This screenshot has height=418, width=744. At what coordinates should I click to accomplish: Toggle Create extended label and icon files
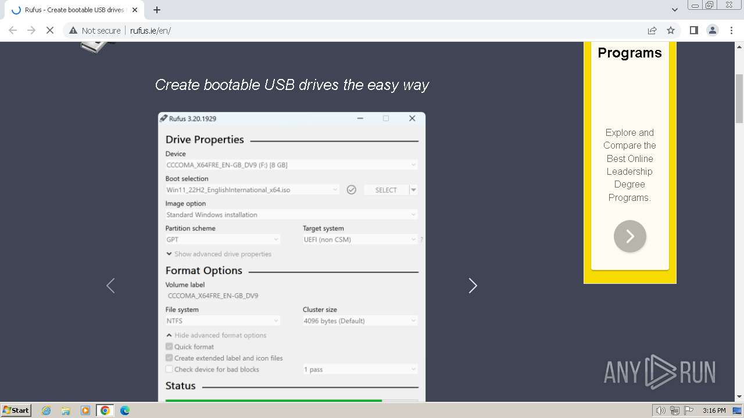click(169, 358)
